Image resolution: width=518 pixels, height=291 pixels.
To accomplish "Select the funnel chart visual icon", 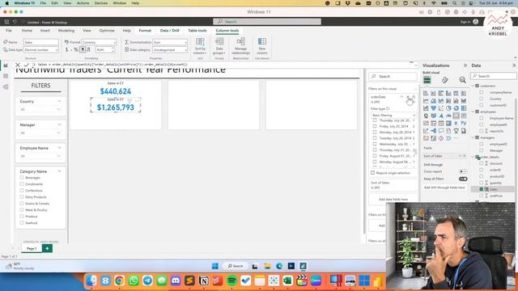I will point(434,108).
